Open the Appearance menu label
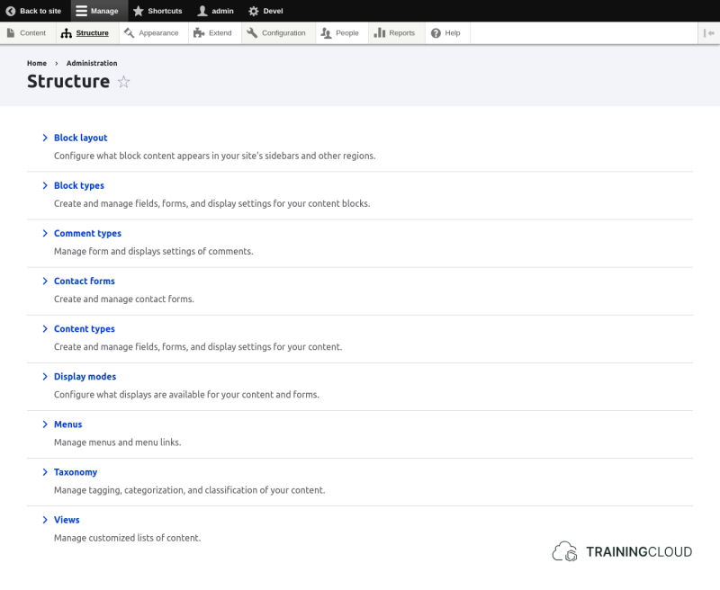The width and height of the screenshot is (720, 590). click(158, 33)
